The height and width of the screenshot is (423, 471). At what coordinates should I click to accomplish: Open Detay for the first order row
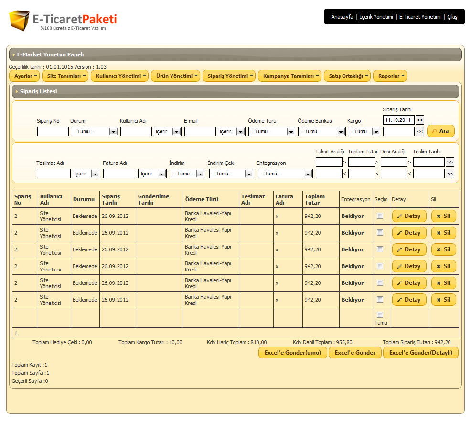tap(409, 216)
